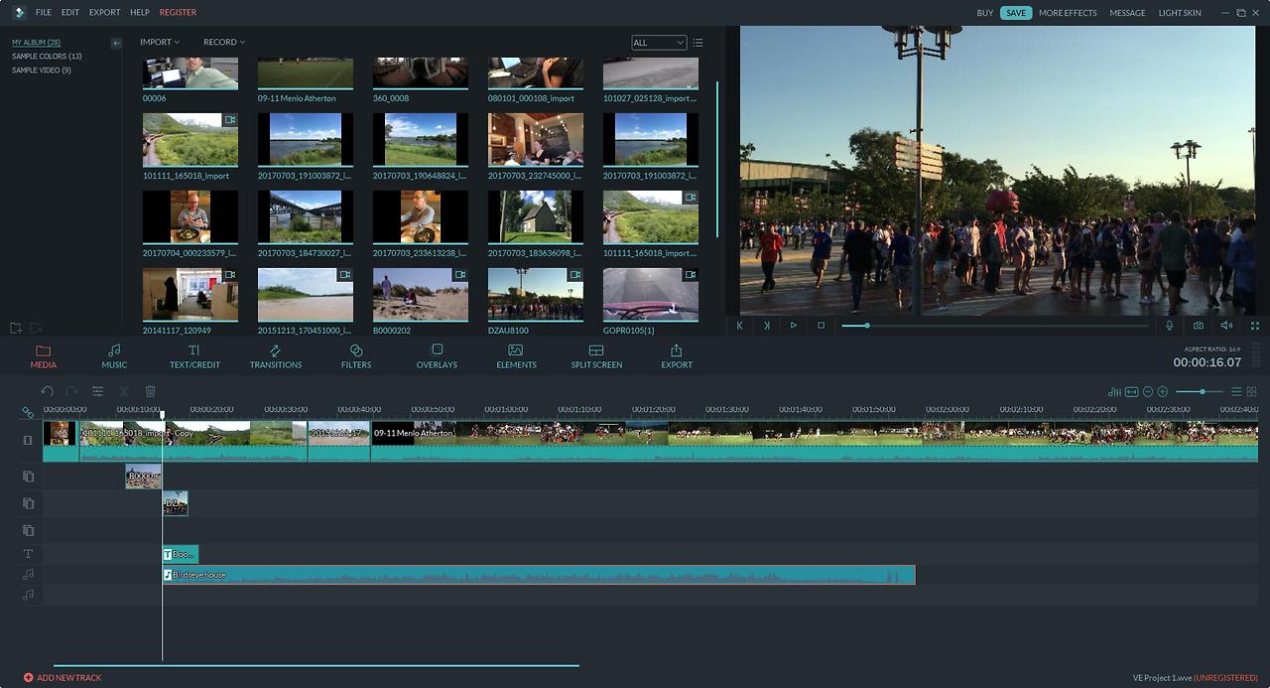1270x688 pixels.
Task: Switch to the Split Screen tab
Action: (596, 356)
